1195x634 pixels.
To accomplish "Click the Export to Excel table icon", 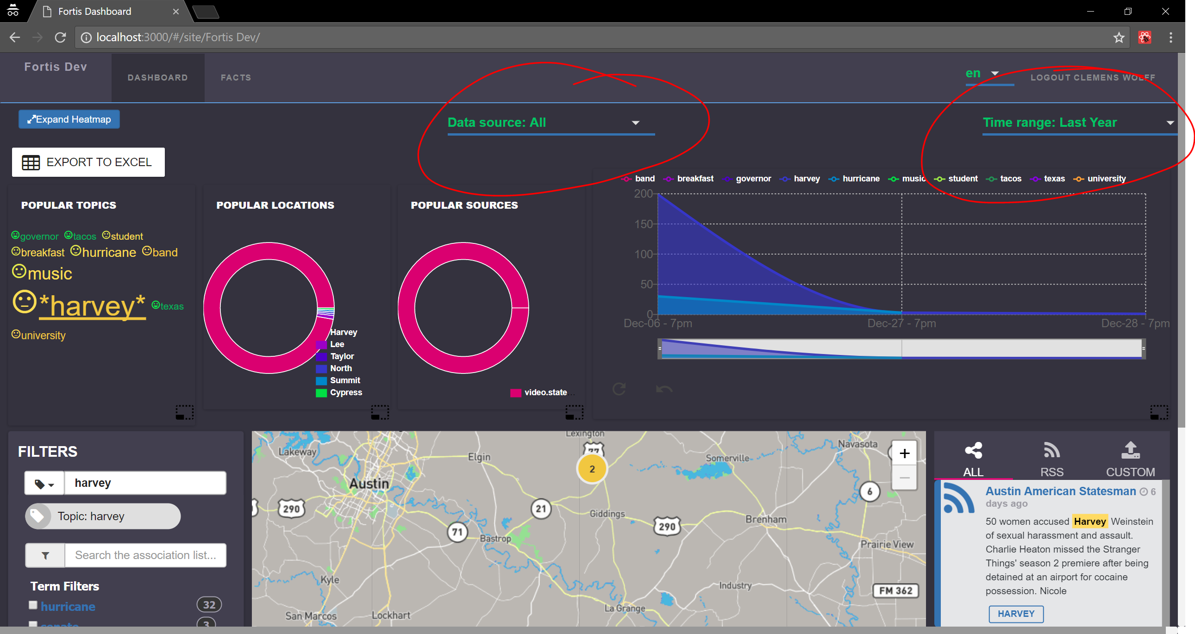I will tap(31, 162).
